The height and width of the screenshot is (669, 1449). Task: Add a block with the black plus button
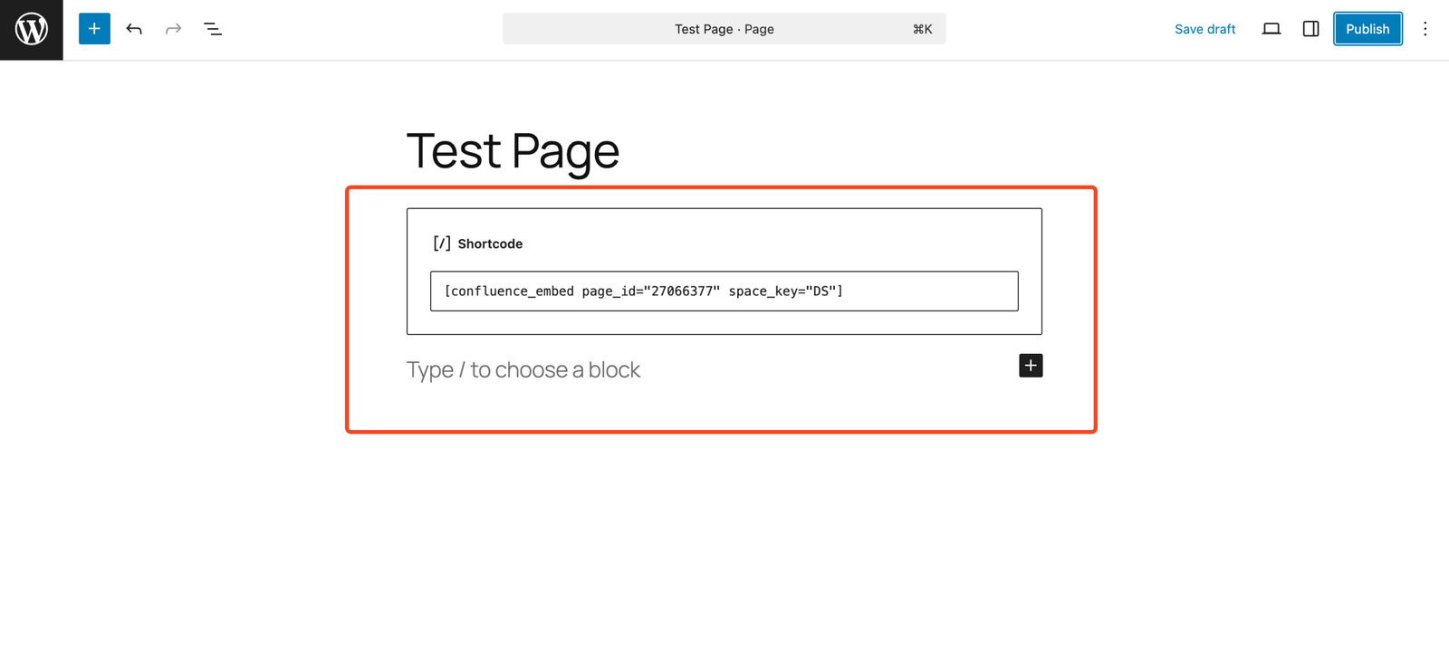tap(1031, 366)
